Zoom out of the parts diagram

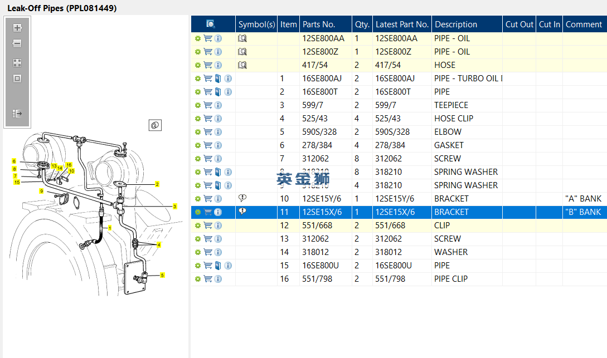tap(17, 43)
